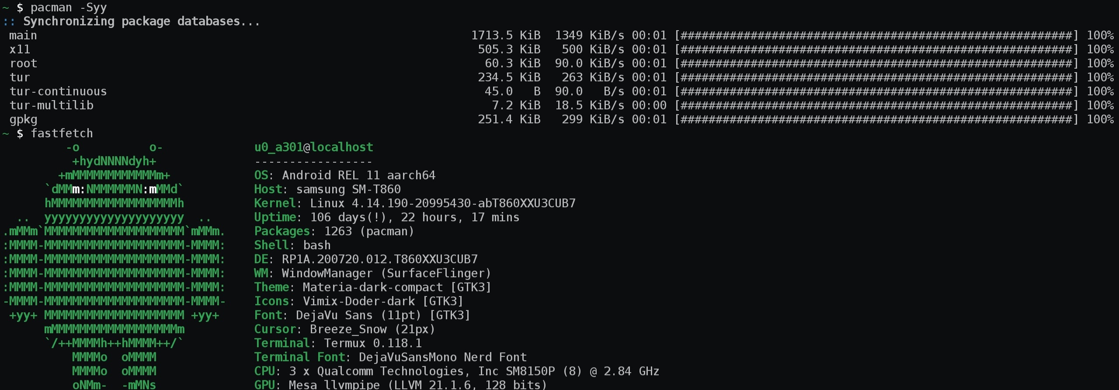Click the "Terminal Font" label
The height and width of the screenshot is (390, 1119).
coord(299,357)
